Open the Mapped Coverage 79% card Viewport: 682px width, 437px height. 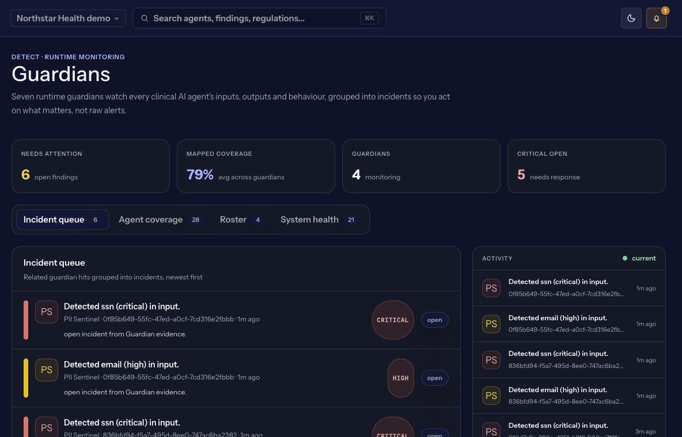256,166
